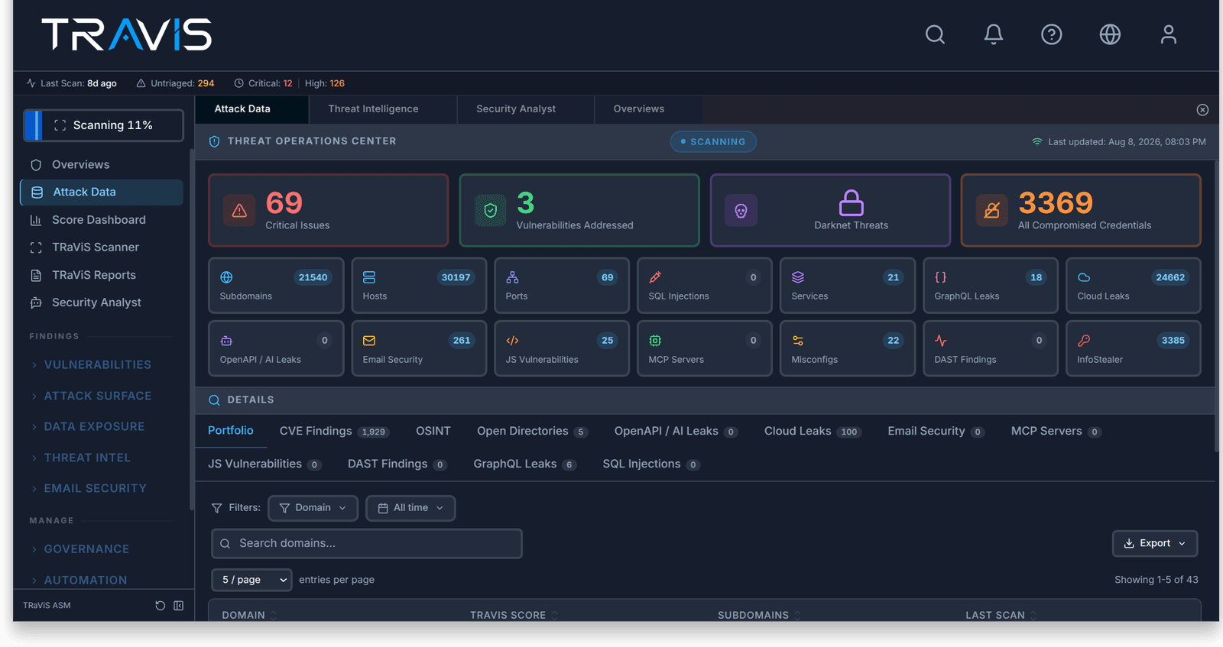The width and height of the screenshot is (1223, 647).
Task: Click the Scanning 11% progress bar
Action: point(103,125)
